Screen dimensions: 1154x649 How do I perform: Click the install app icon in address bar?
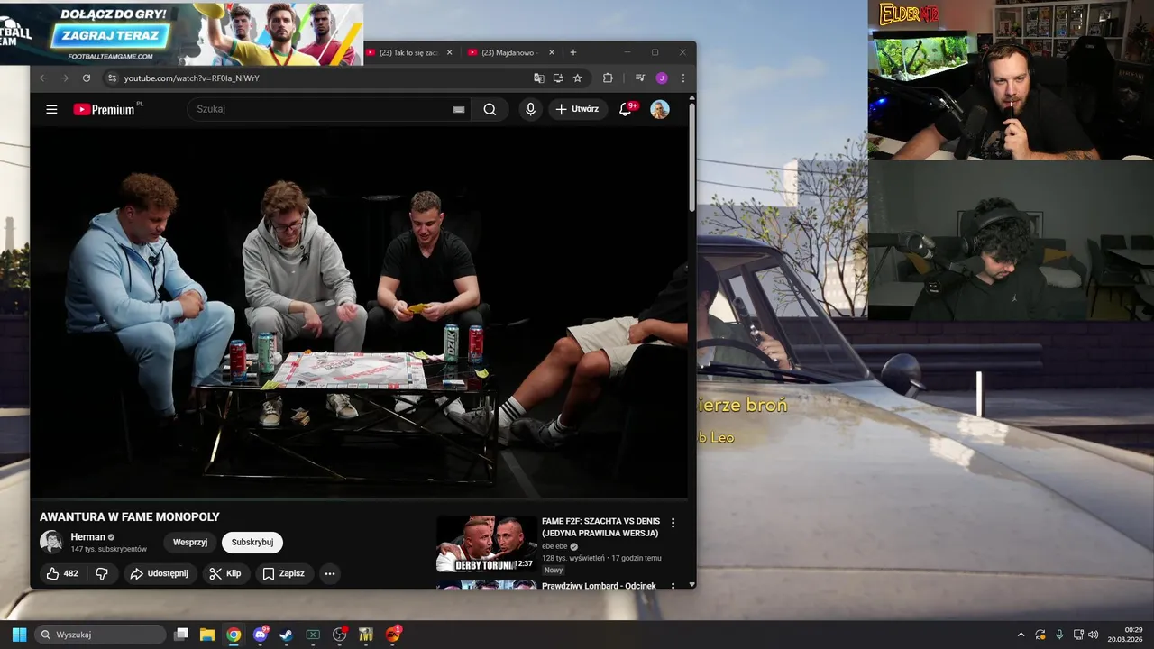(558, 78)
